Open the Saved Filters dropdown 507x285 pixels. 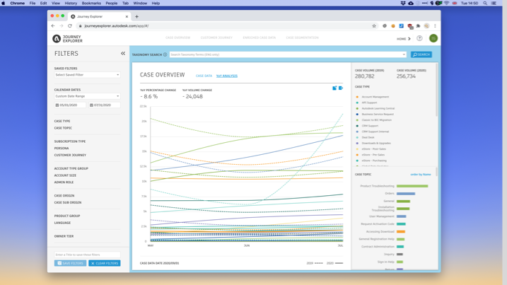tap(87, 75)
